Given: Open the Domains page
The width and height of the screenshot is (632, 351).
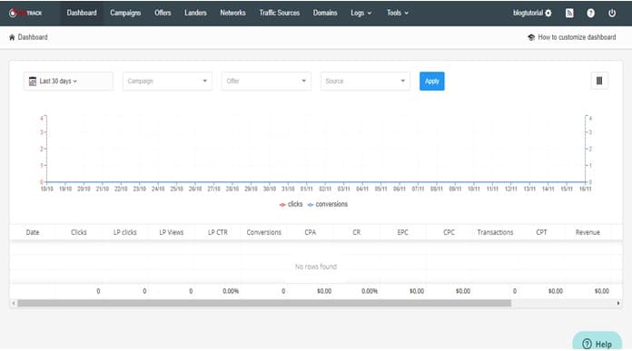Looking at the screenshot, I should (x=325, y=13).
